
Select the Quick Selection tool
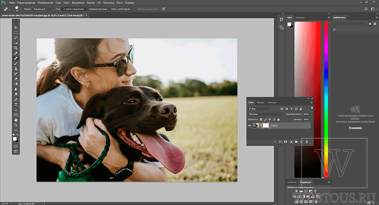tap(16, 43)
